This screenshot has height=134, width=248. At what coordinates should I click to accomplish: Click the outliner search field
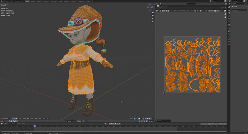click(x=190, y=4)
